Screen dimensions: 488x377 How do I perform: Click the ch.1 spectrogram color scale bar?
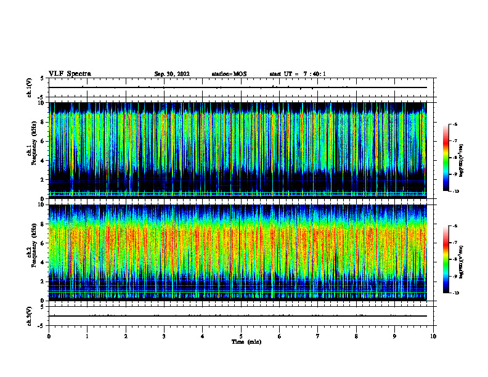tap(445, 158)
